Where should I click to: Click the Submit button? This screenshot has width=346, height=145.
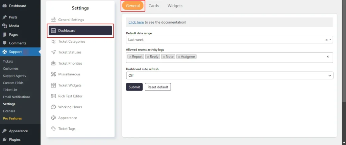click(134, 87)
